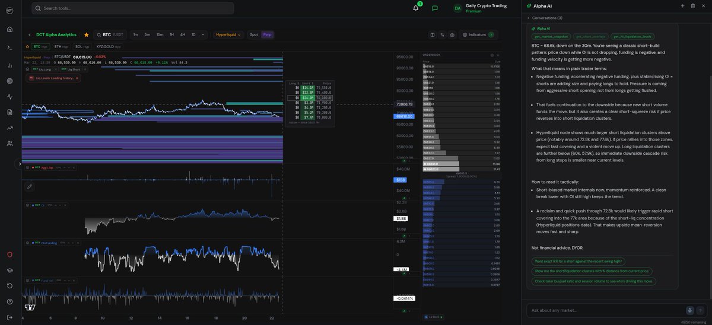Switch to the SOL Hyp watchlist chip
Viewport: 712px width, 325px height.
[82, 46]
